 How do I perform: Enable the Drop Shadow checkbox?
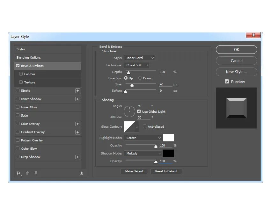(18, 157)
